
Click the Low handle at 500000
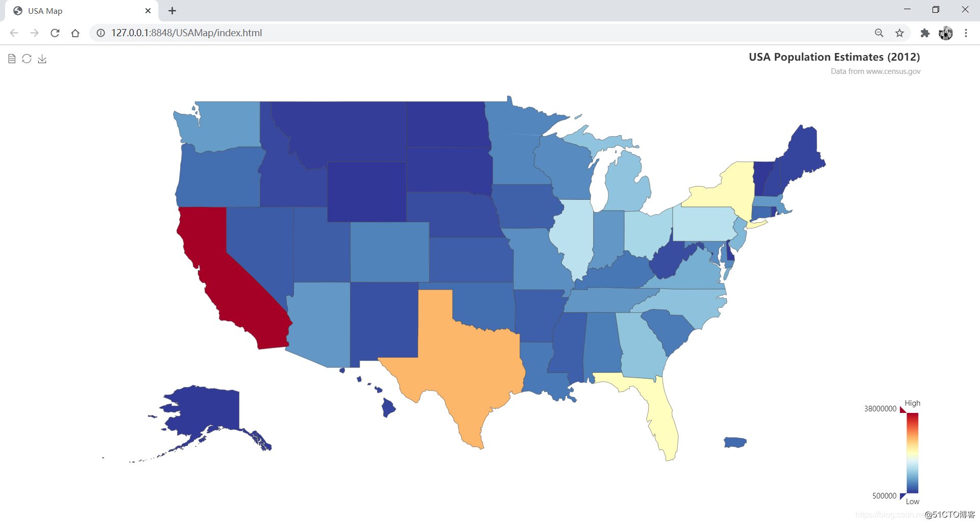903,496
